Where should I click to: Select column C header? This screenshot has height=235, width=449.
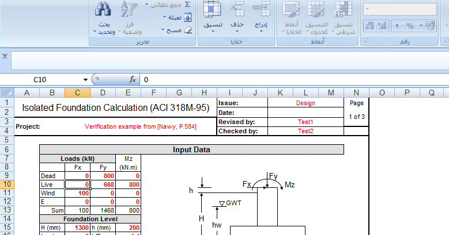coord(77,93)
